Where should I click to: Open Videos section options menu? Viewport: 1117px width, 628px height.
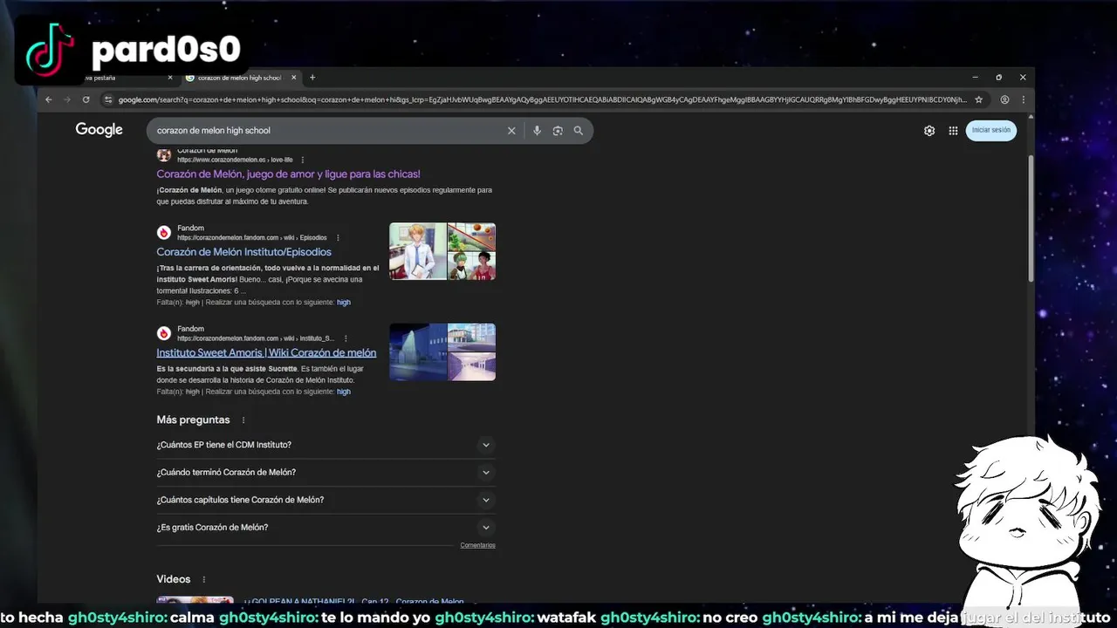pyautogui.click(x=204, y=580)
